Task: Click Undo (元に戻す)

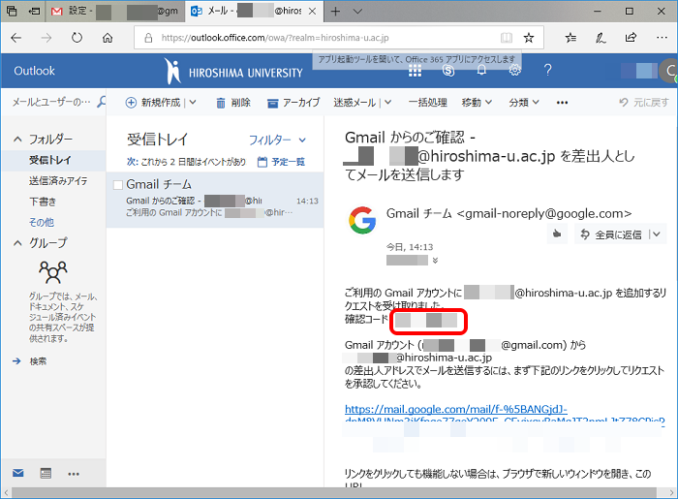Action: click(x=643, y=103)
